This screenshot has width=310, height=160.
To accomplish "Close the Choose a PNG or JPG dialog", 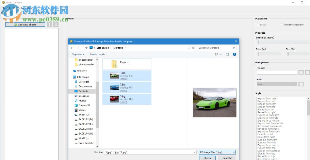I will click(x=236, y=41).
